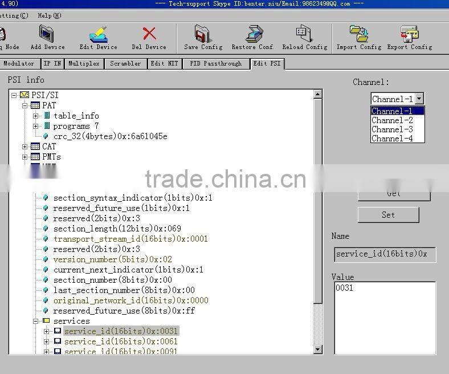The image size is (449, 374).
Task: Open the Help menu
Action: (x=49, y=15)
